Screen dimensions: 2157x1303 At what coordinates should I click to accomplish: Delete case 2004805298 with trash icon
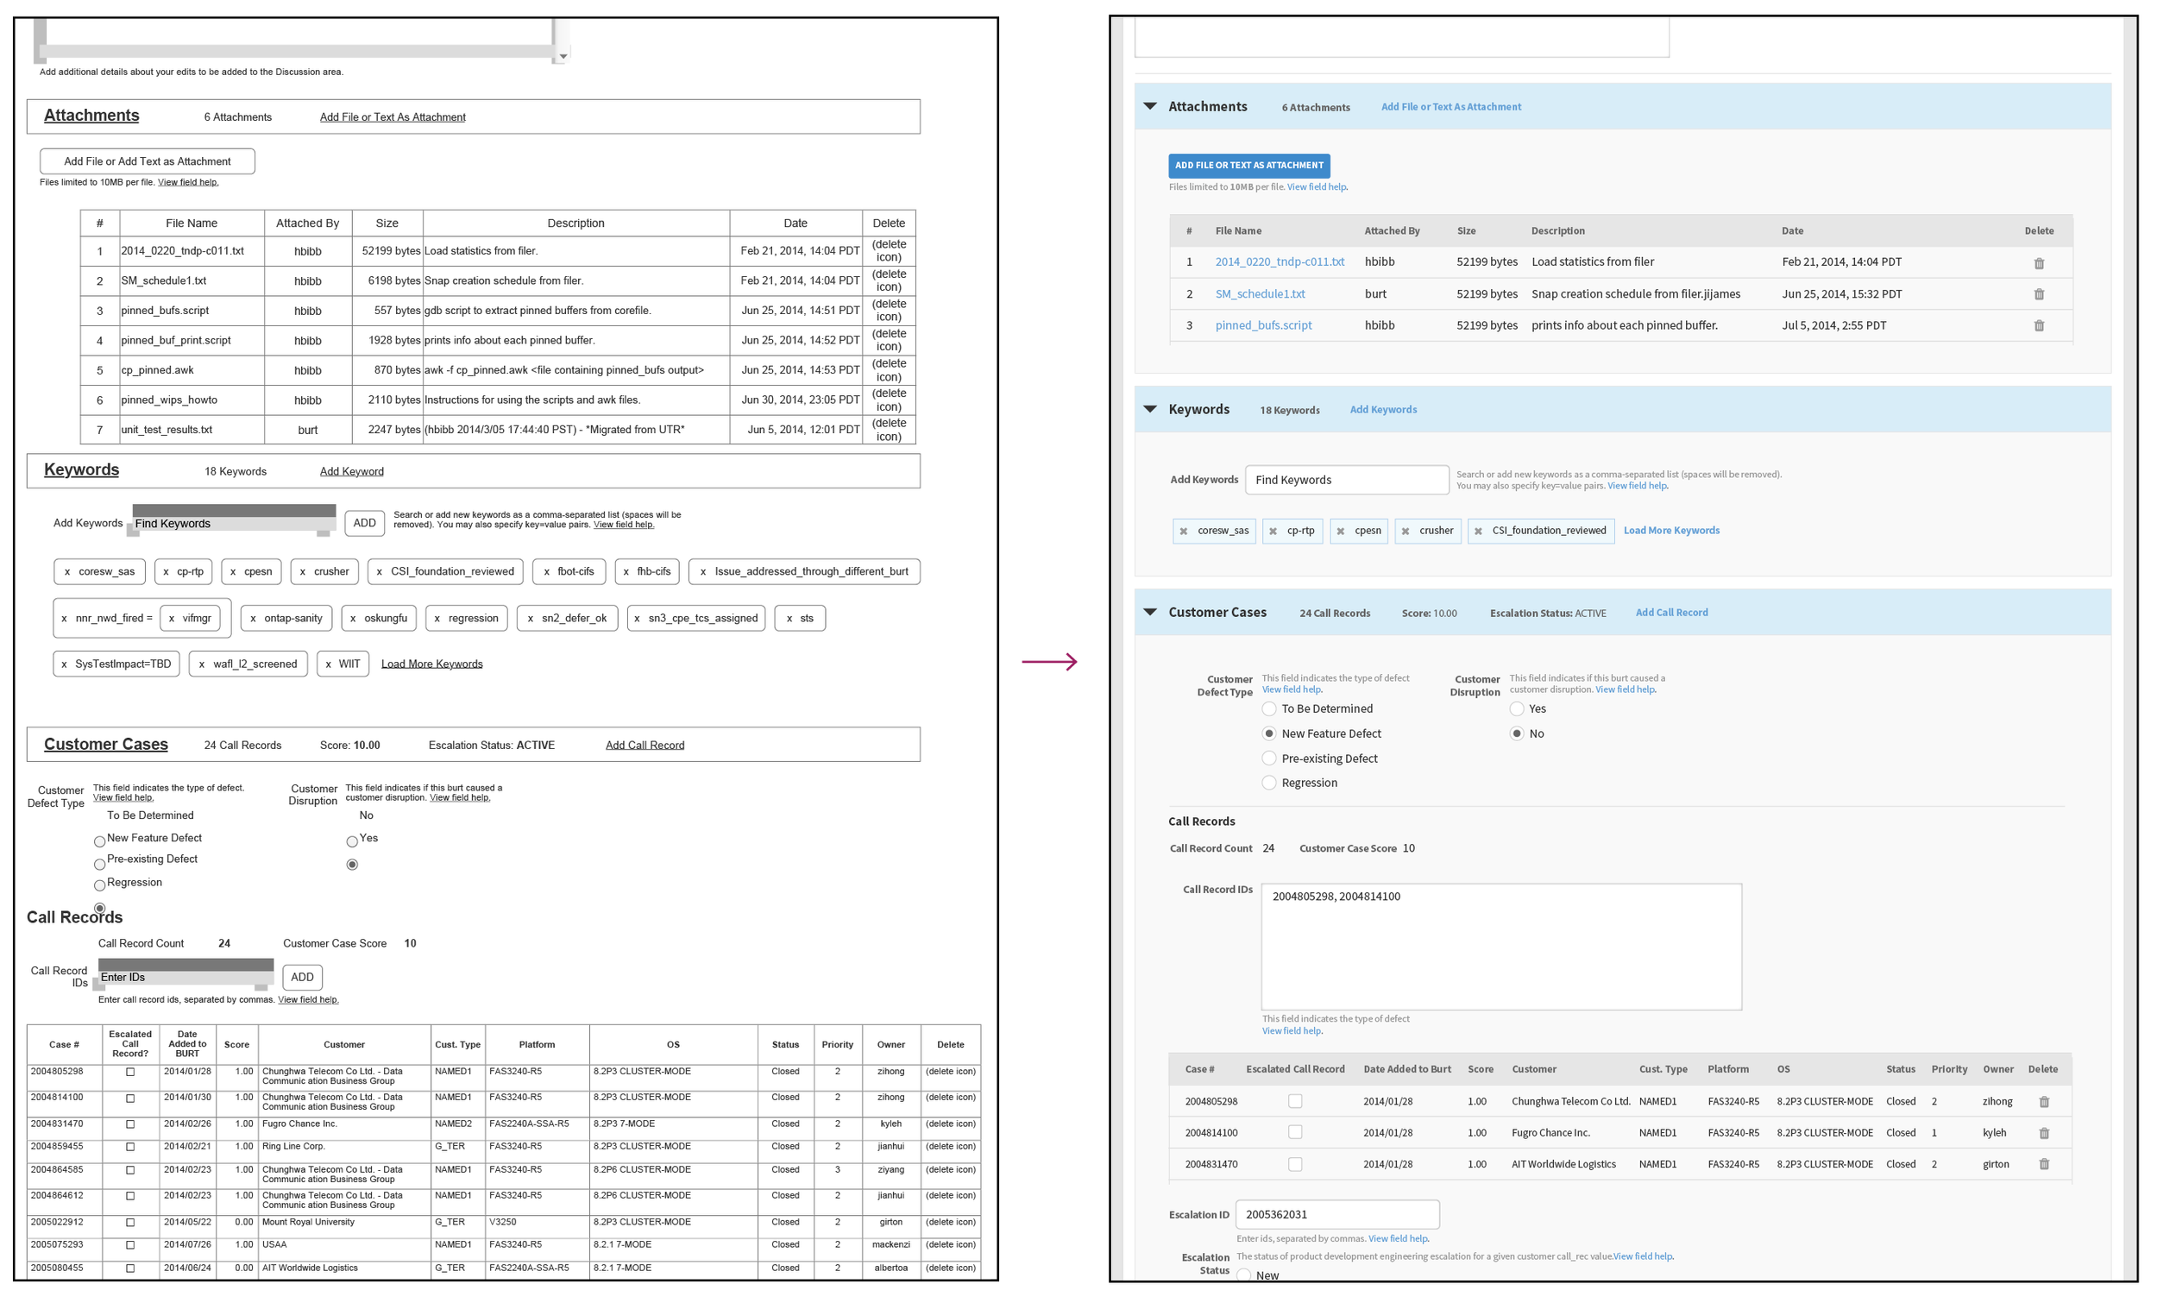pos(2043,1102)
